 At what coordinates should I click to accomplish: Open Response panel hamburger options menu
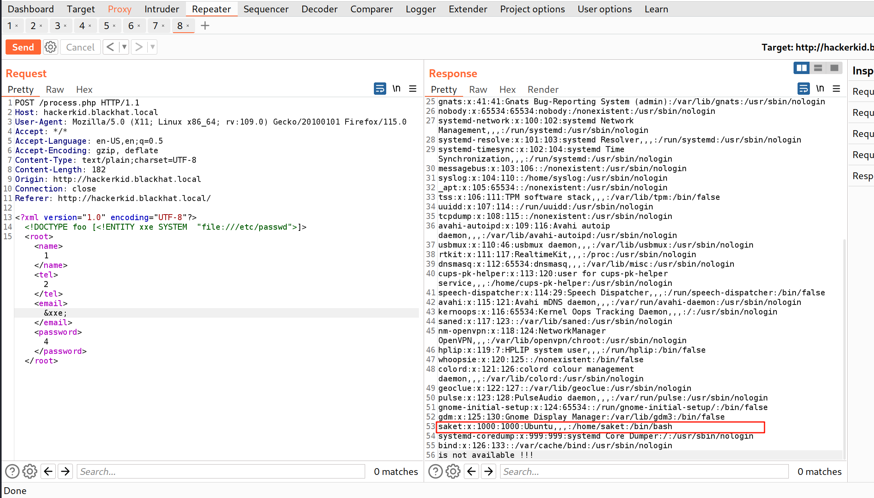coord(836,88)
